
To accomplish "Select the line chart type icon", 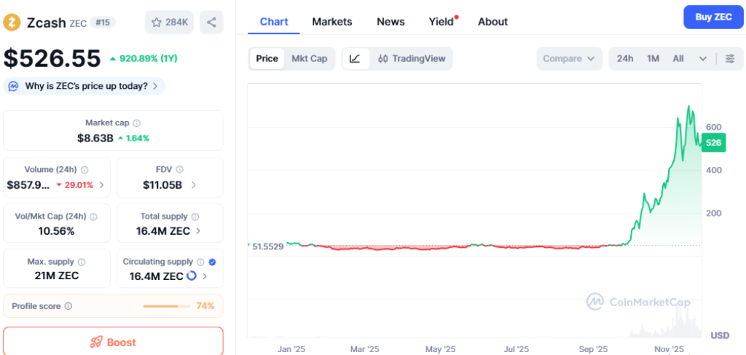I will click(x=355, y=58).
